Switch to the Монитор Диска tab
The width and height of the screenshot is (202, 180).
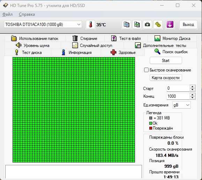[172, 39]
